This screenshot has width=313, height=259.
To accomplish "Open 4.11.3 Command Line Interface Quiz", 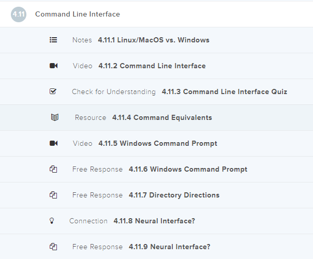I will click(x=224, y=92).
